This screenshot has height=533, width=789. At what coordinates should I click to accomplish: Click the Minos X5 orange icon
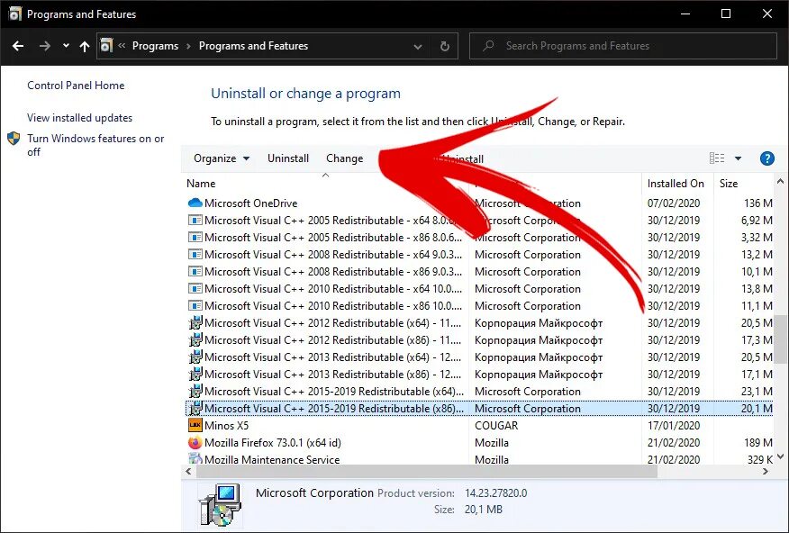pos(195,425)
